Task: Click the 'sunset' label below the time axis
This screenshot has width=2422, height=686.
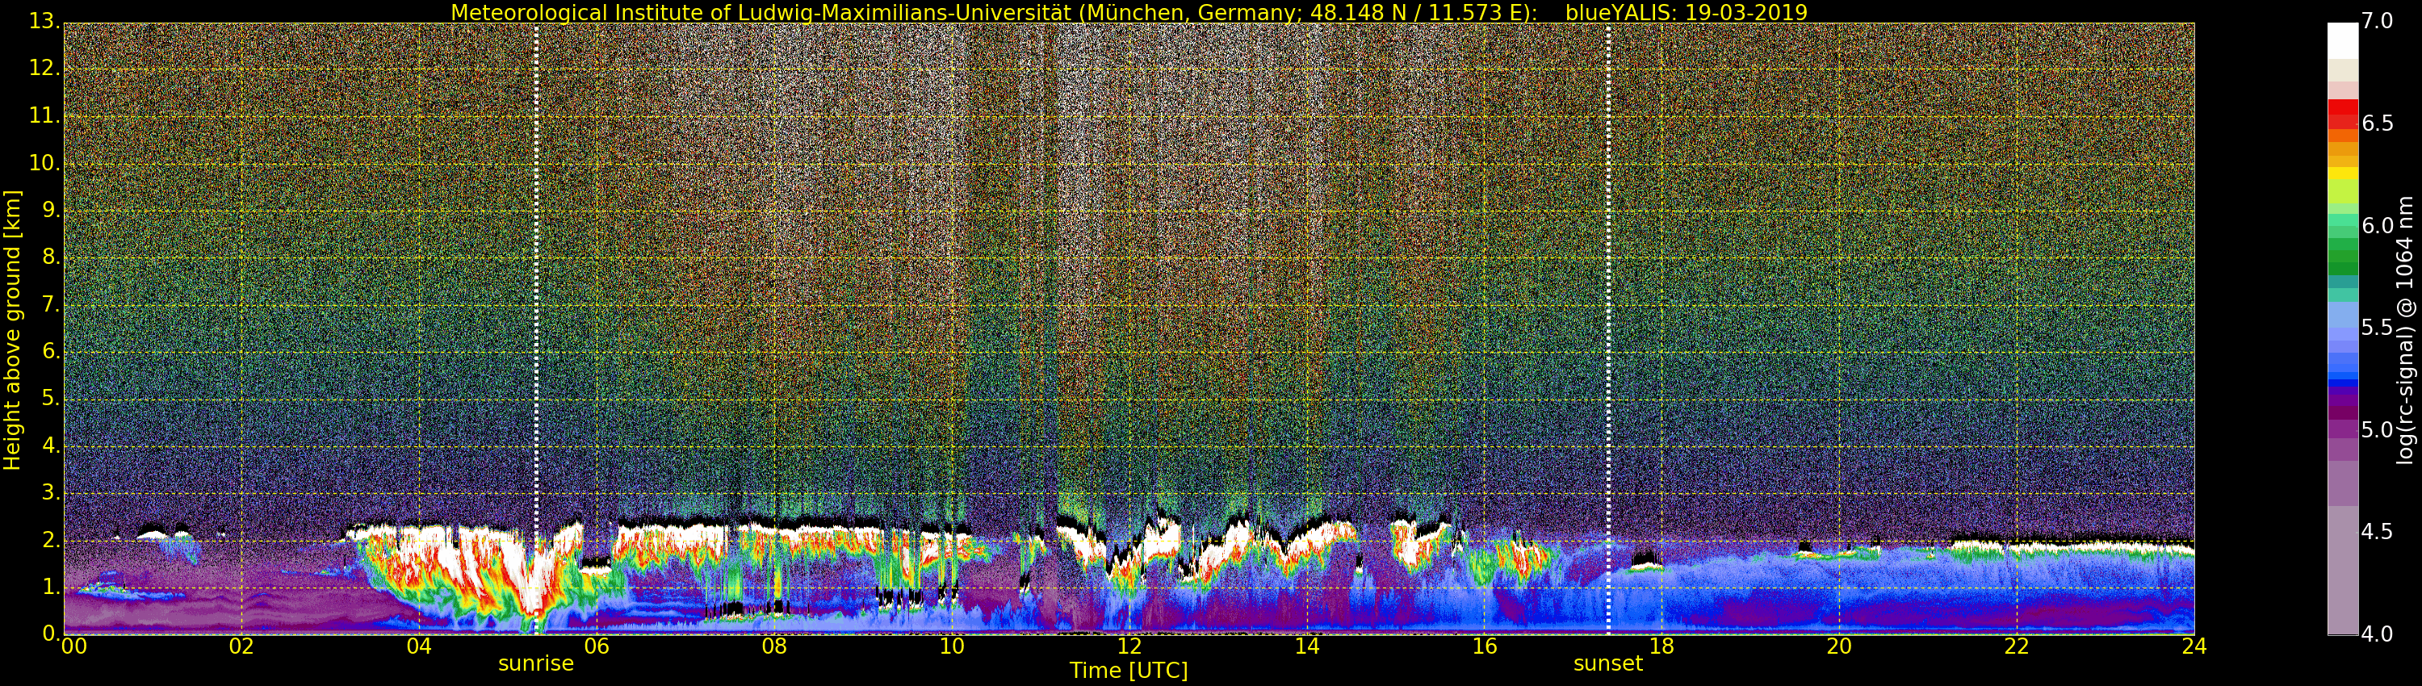Action: (1607, 663)
